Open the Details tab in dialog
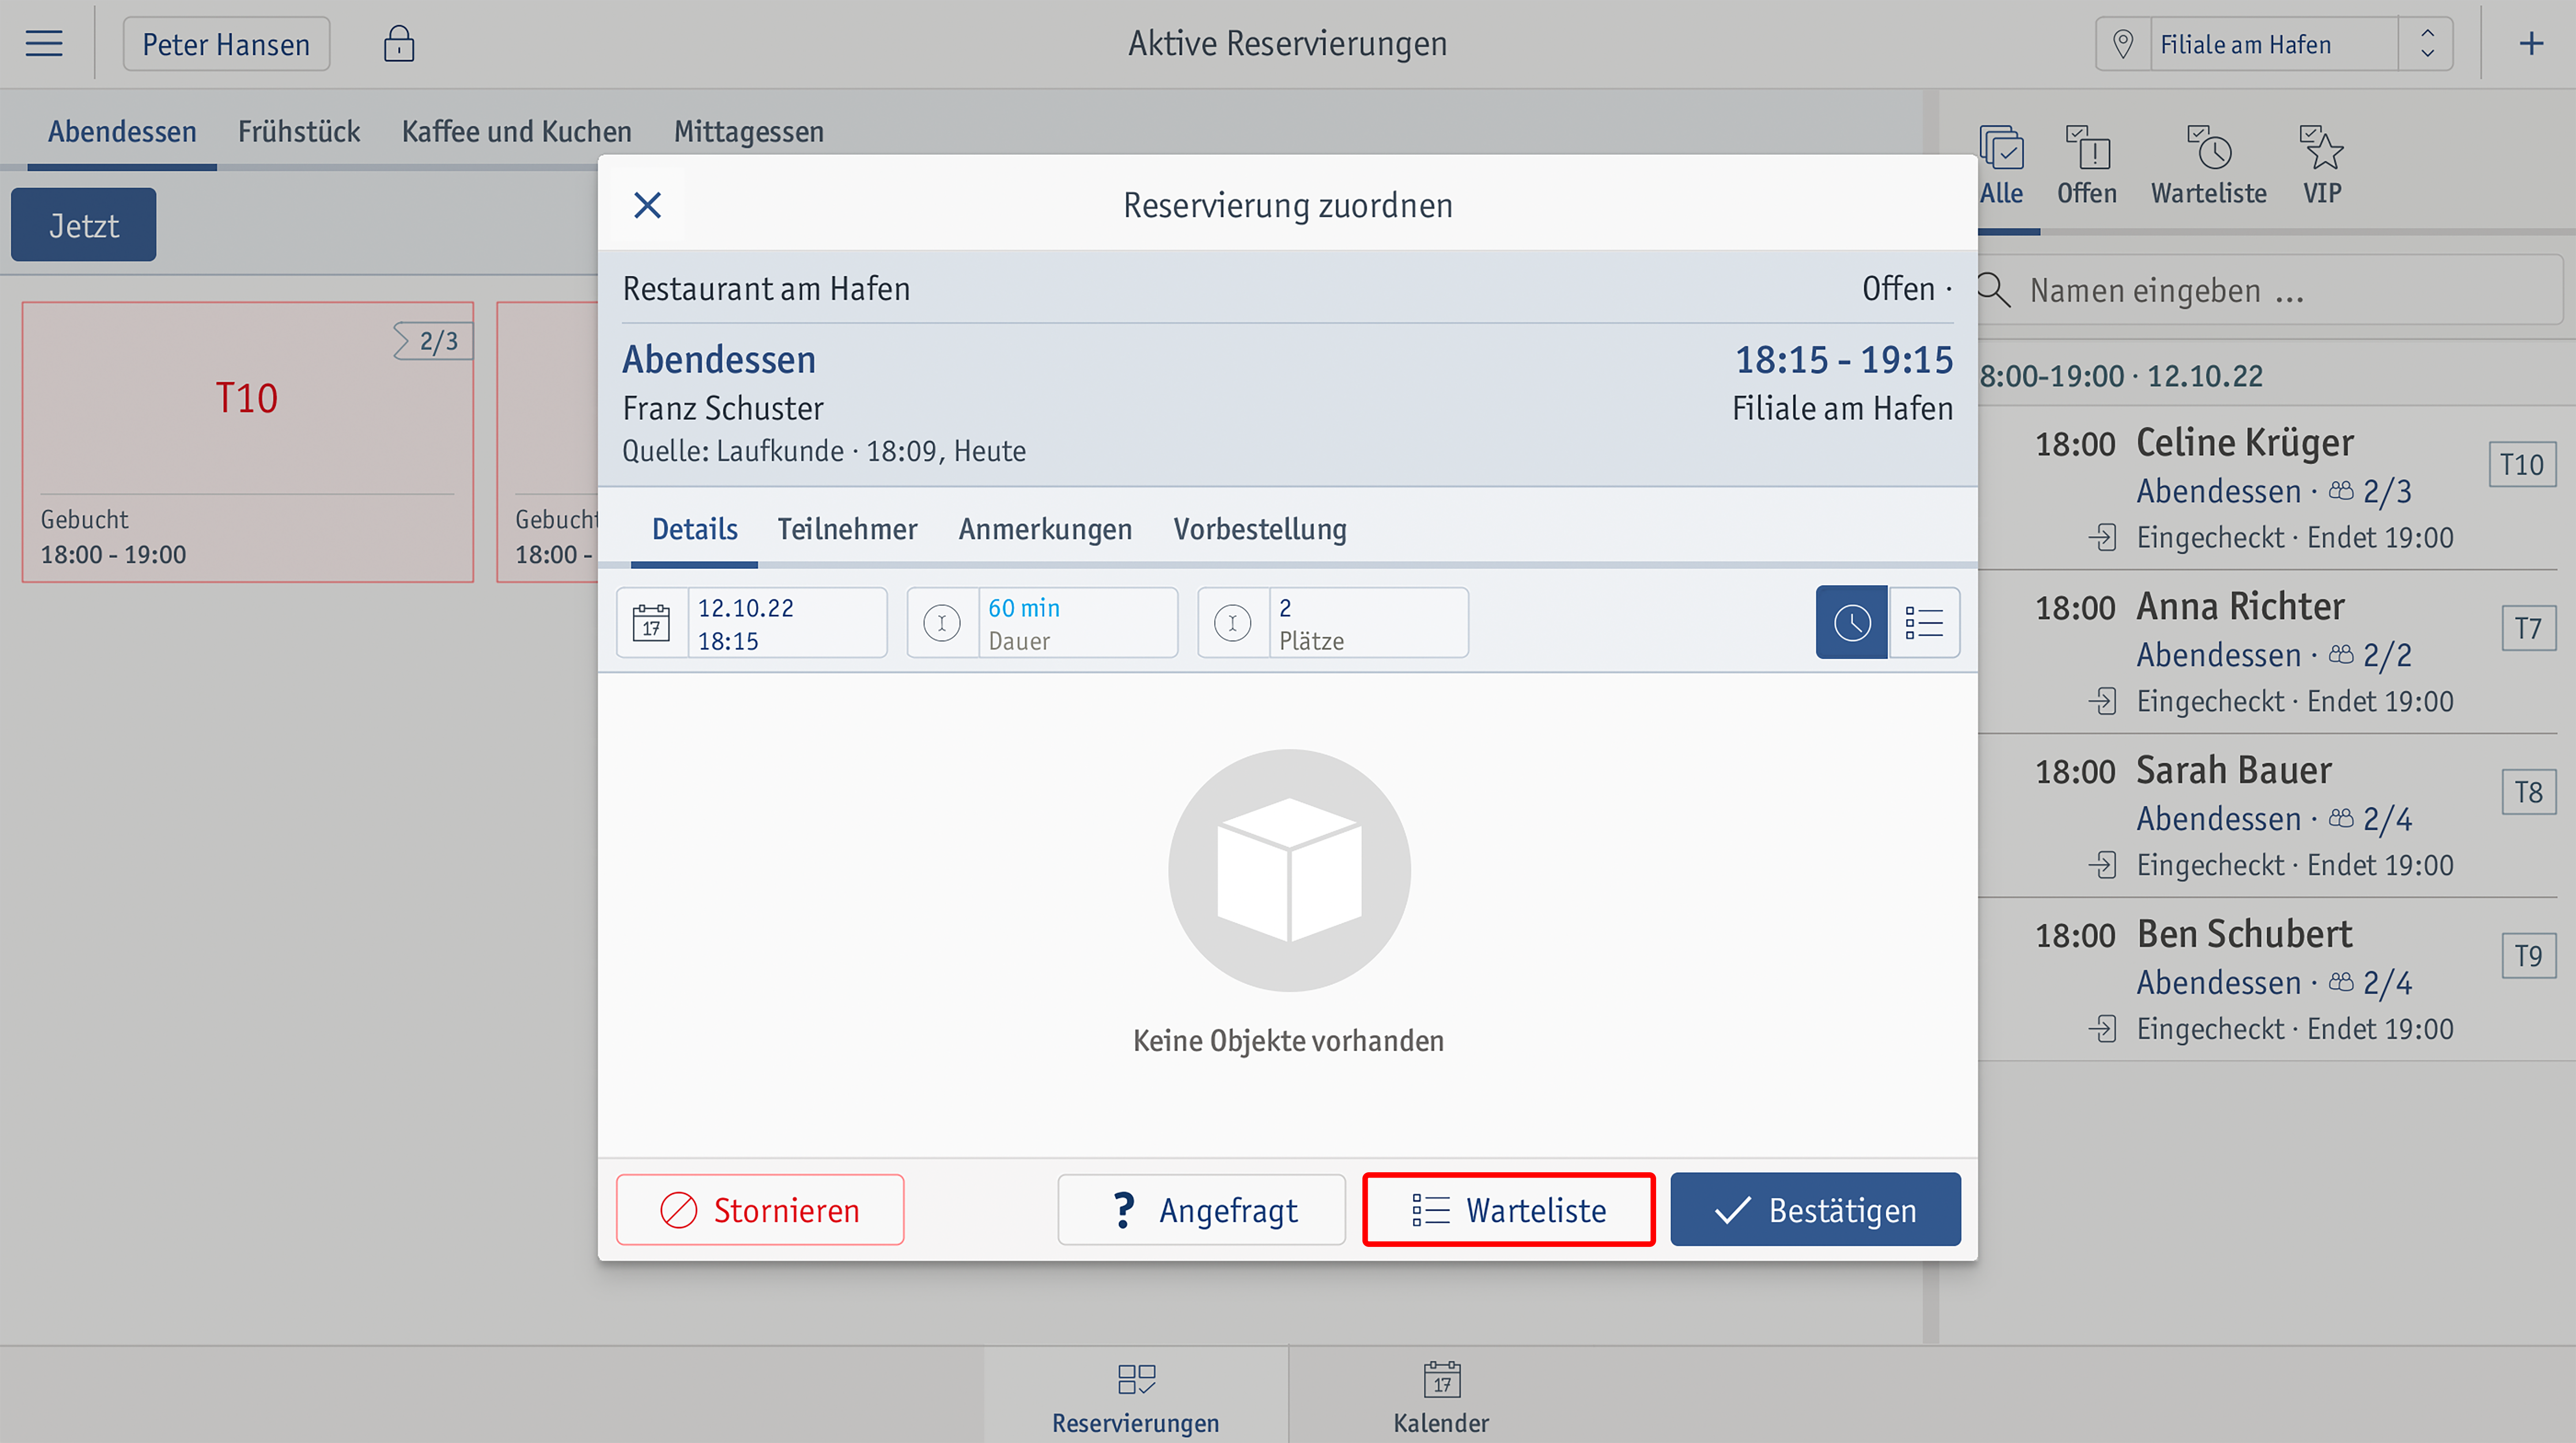2576x1443 pixels. [x=695, y=529]
